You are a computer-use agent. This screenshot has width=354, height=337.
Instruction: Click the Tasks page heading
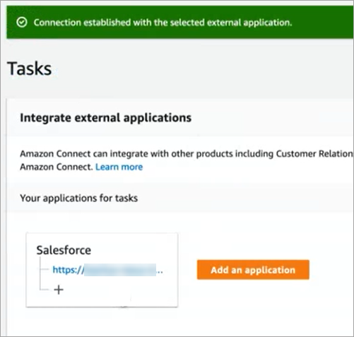(30, 69)
